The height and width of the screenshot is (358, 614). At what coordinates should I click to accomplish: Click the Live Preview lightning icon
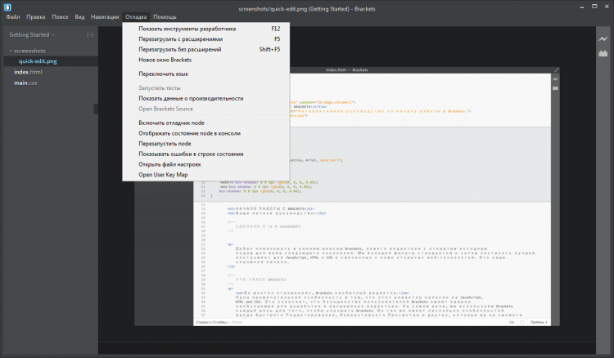(603, 39)
